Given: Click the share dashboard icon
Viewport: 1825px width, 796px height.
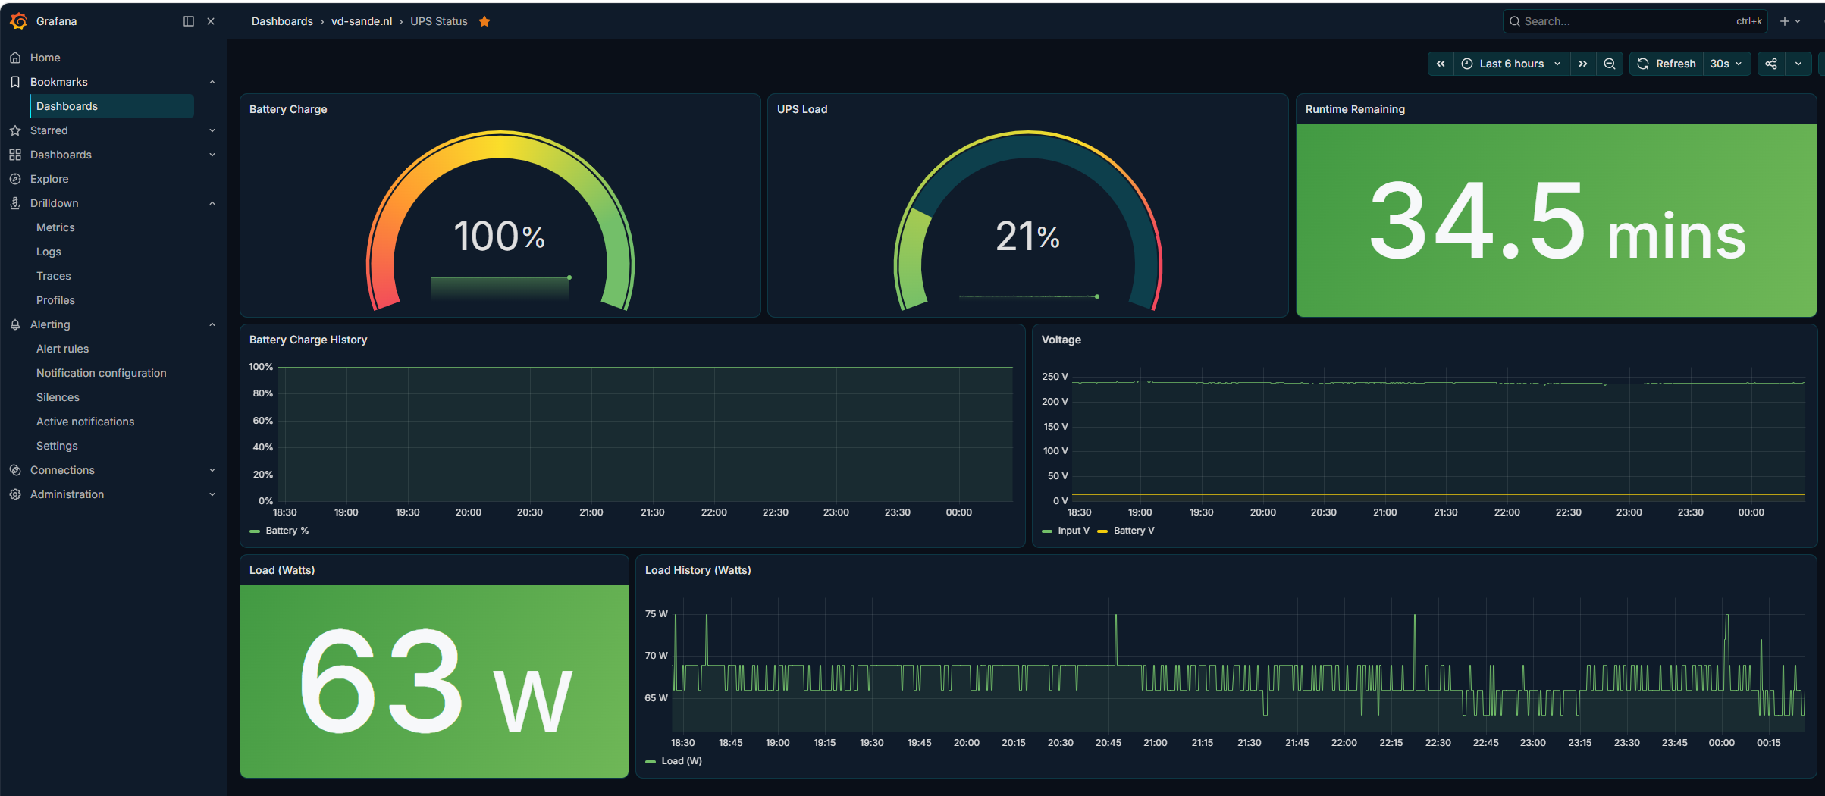Looking at the screenshot, I should [1771, 64].
